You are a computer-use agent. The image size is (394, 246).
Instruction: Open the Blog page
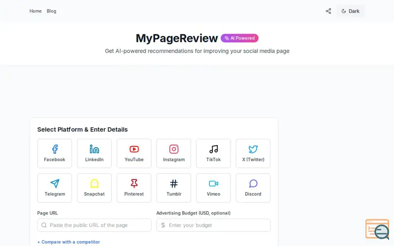click(52, 11)
